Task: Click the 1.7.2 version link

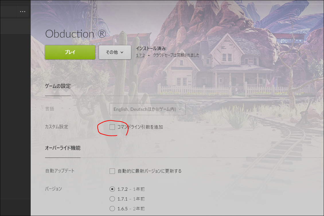Action: (140, 55)
